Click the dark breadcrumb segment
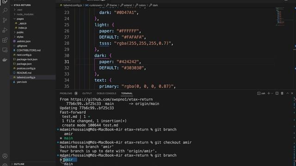The height and width of the screenshot is (166, 296). (x=155, y=5)
